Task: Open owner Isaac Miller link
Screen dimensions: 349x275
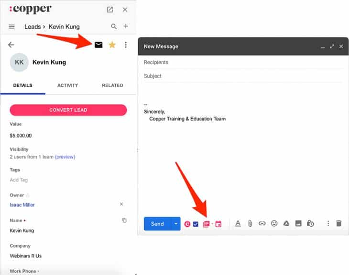Action: [x=22, y=205]
